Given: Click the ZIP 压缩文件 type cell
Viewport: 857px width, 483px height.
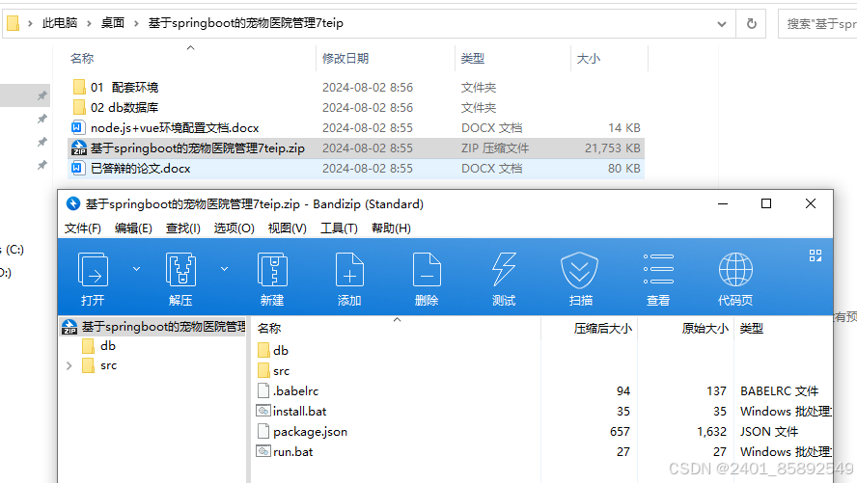Looking at the screenshot, I should tap(495, 148).
